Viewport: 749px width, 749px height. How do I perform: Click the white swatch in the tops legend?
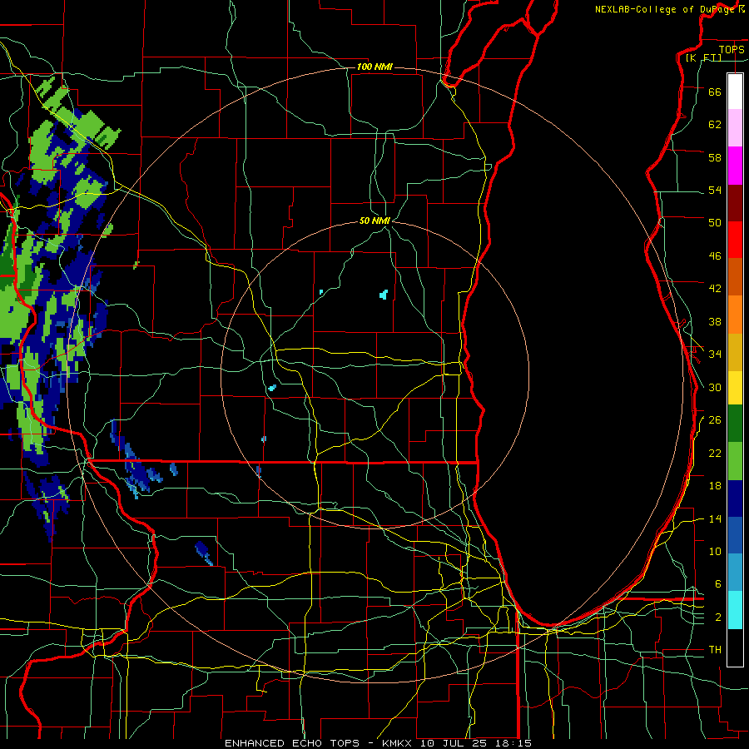[735, 92]
